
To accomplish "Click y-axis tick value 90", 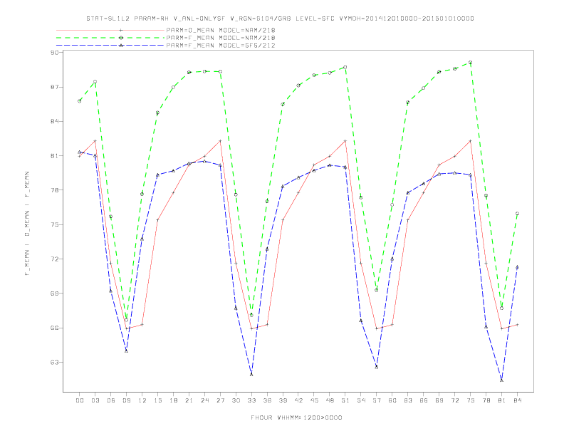I will [54, 53].
